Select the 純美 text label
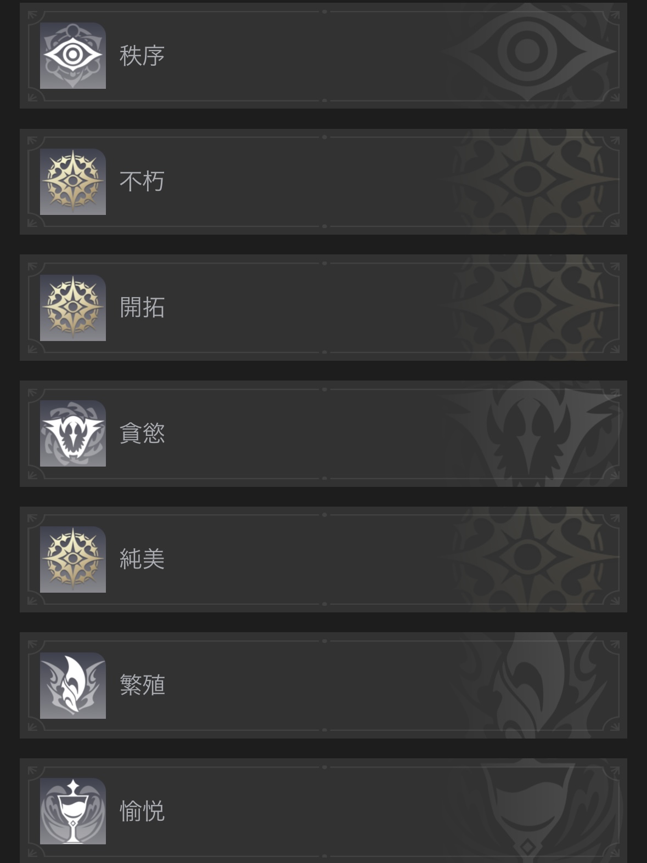 click(142, 559)
